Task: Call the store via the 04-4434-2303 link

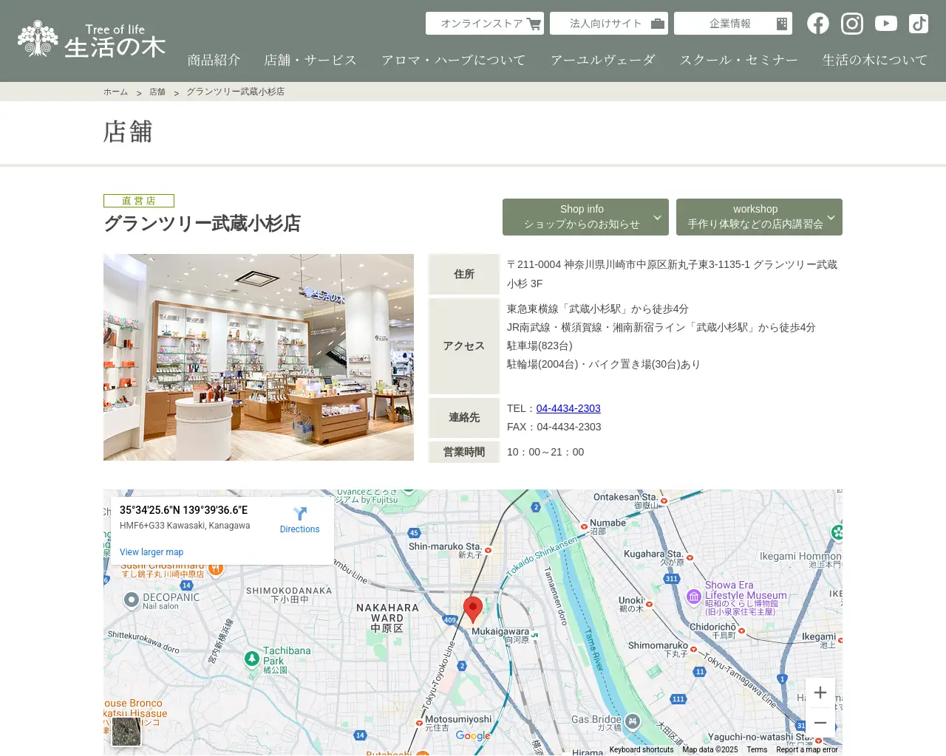Action: pyautogui.click(x=568, y=408)
